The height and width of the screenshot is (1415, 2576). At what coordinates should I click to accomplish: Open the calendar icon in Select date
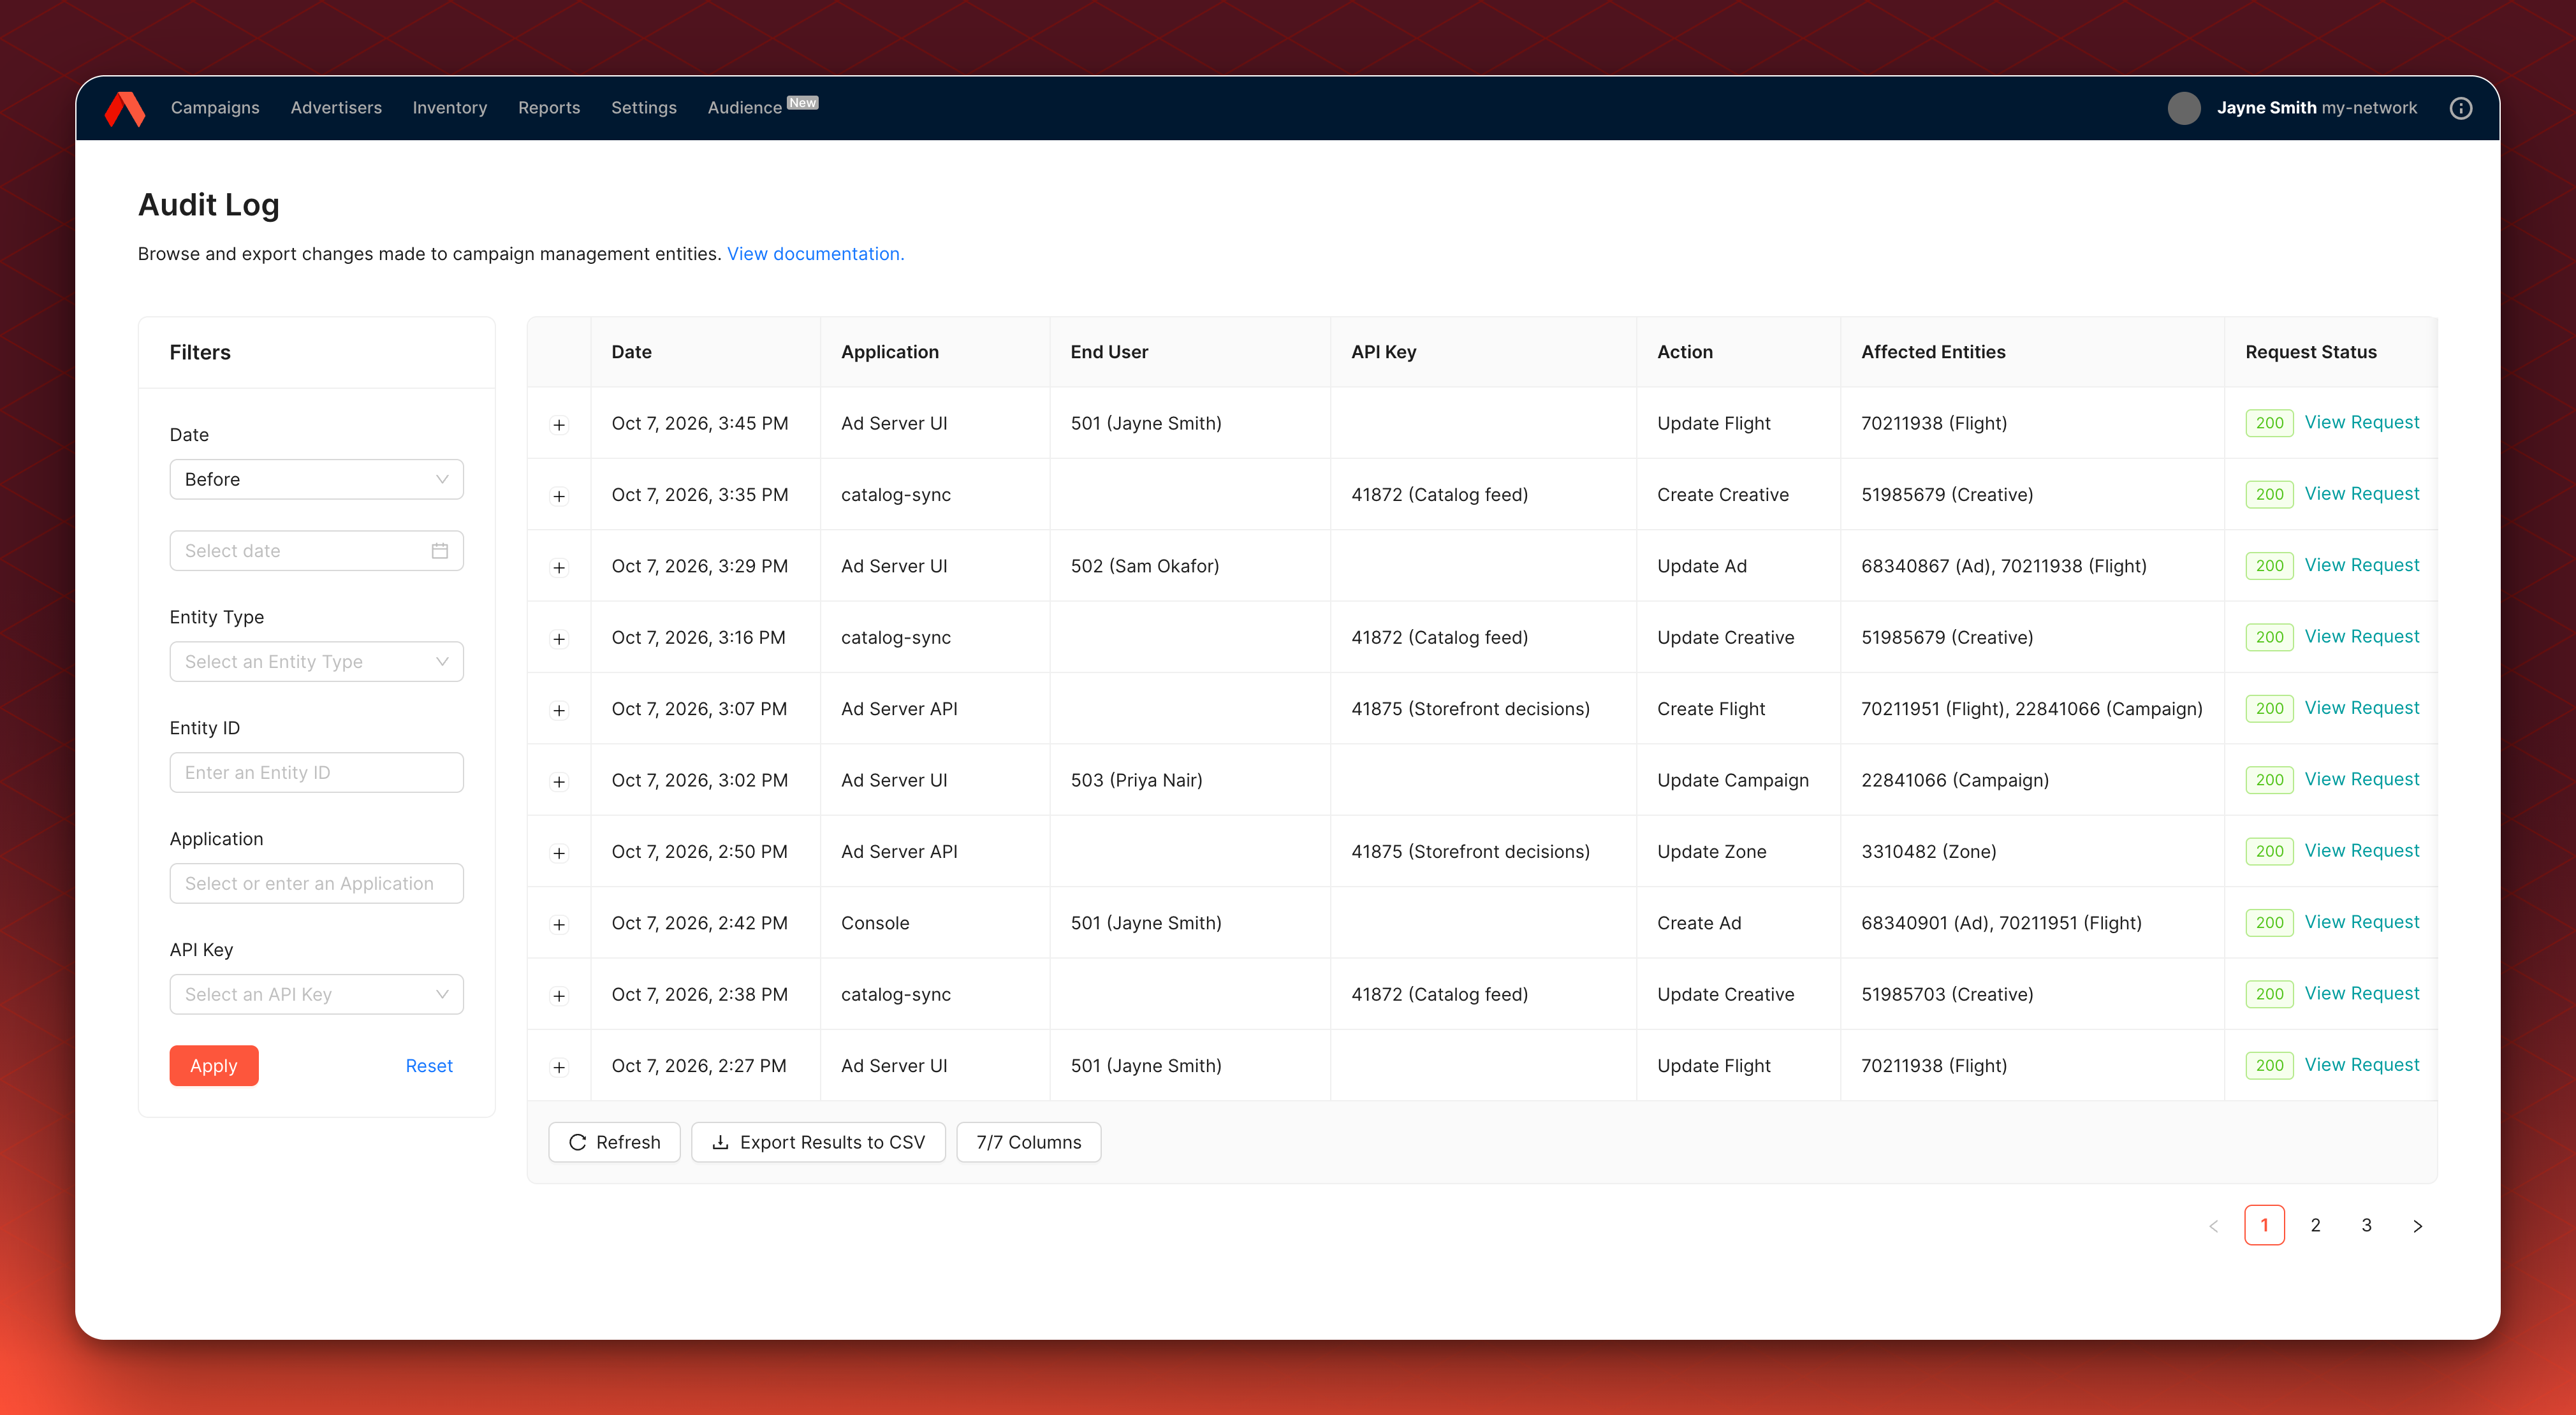click(x=440, y=551)
